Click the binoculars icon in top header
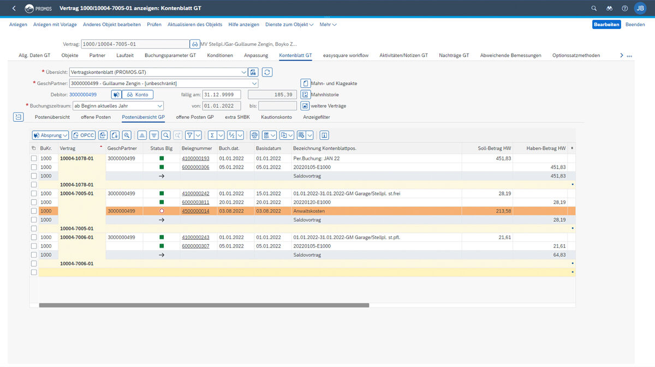Viewport: 655px width, 367px height. pyautogui.click(x=609, y=8)
